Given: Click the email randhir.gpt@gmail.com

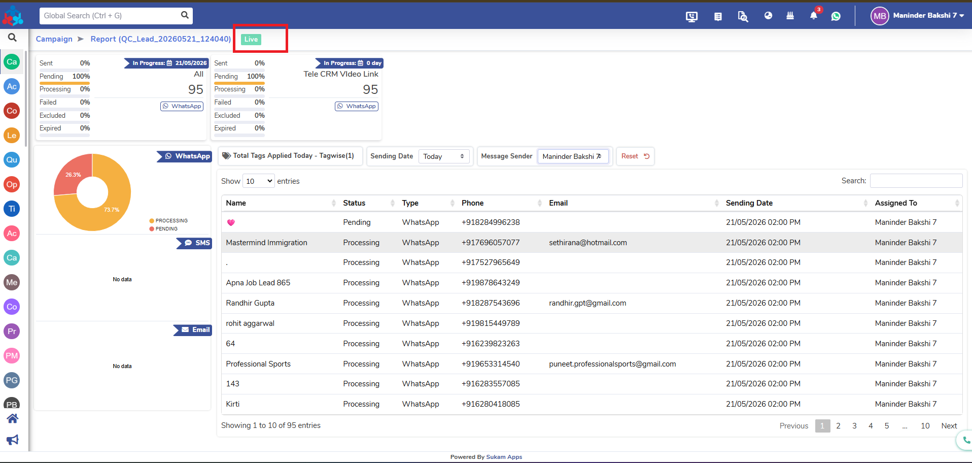Looking at the screenshot, I should [x=587, y=303].
